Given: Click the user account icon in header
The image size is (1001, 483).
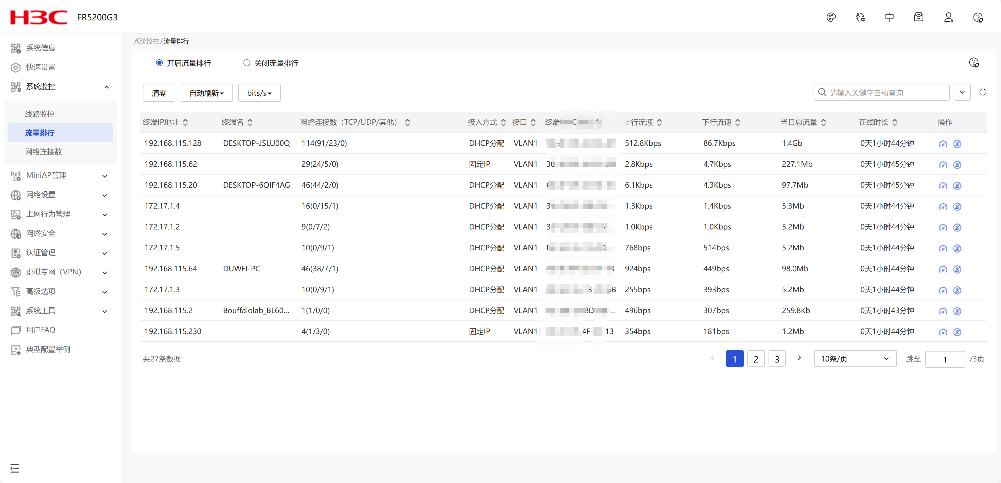Looking at the screenshot, I should click(x=948, y=18).
